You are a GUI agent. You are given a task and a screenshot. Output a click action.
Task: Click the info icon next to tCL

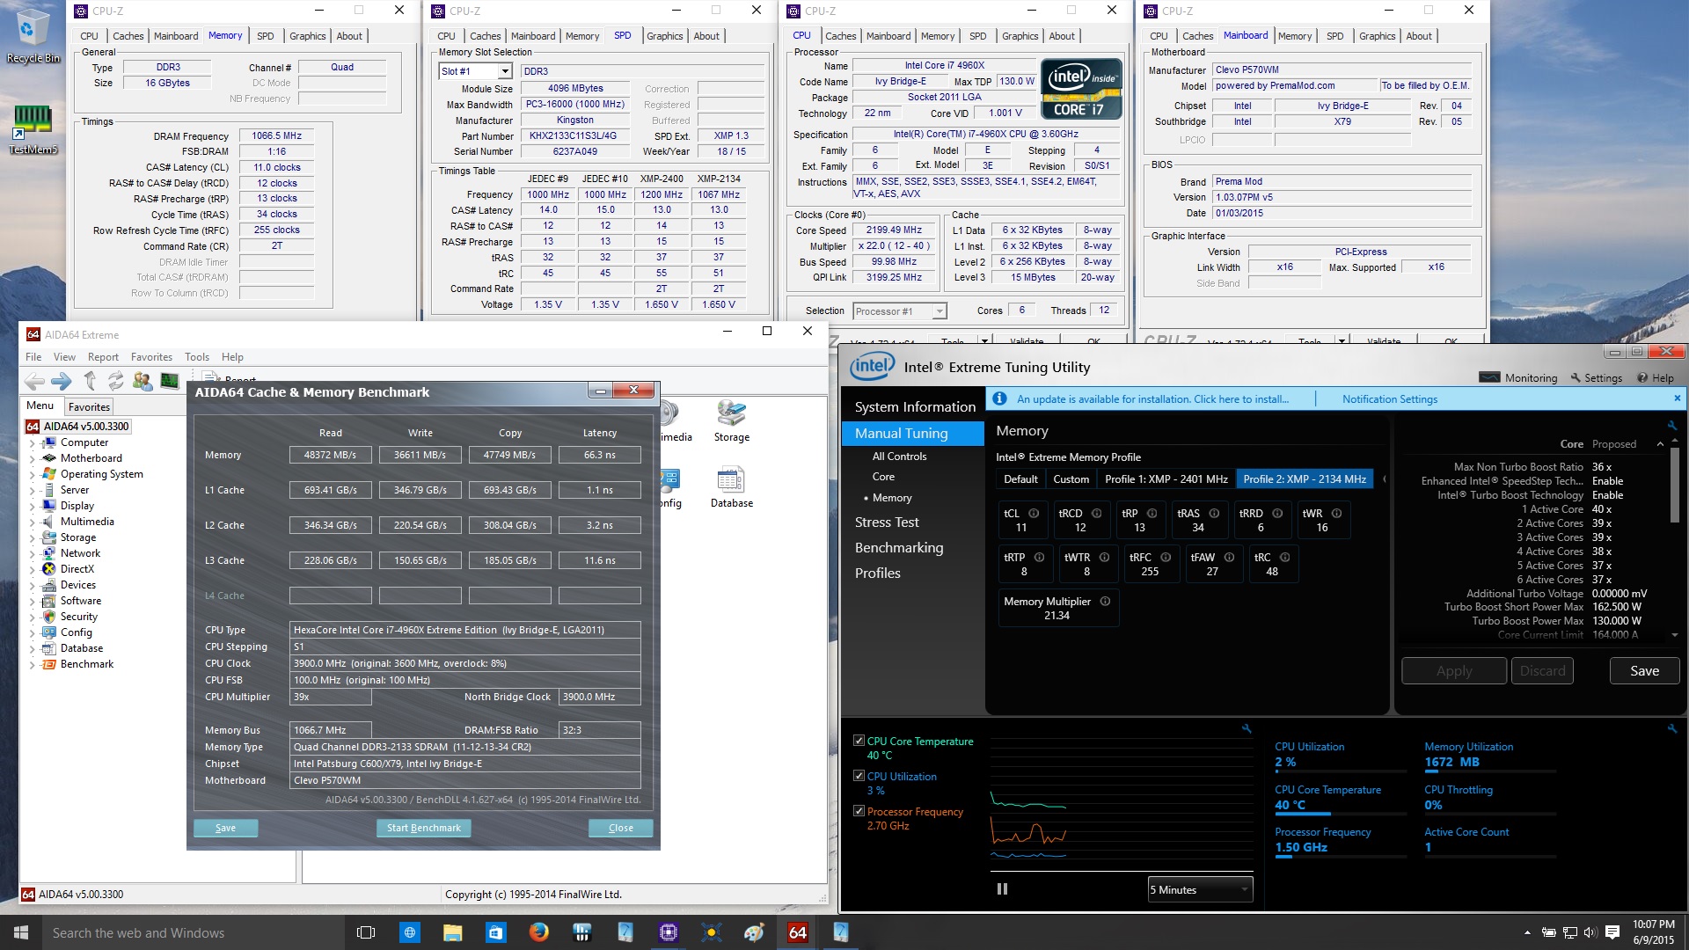pos(1034,513)
